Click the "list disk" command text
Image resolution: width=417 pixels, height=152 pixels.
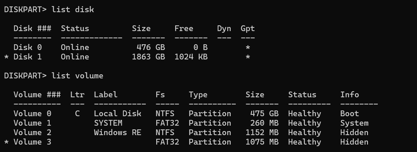(x=73, y=9)
